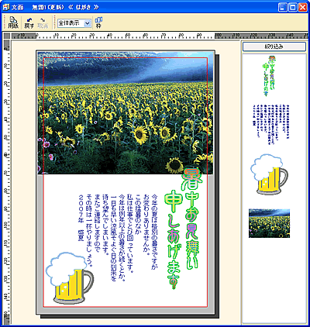Select the beer mug illustration on postcard
310x327 pixels.
click(x=70, y=278)
